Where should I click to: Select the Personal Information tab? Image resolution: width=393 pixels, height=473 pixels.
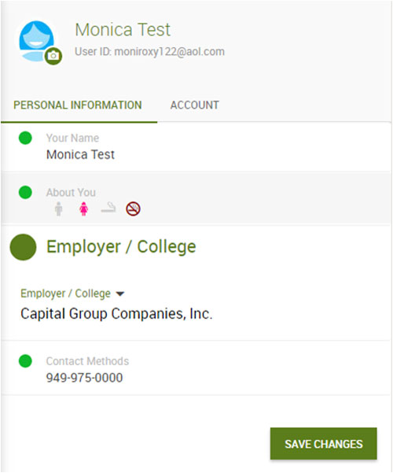(78, 105)
